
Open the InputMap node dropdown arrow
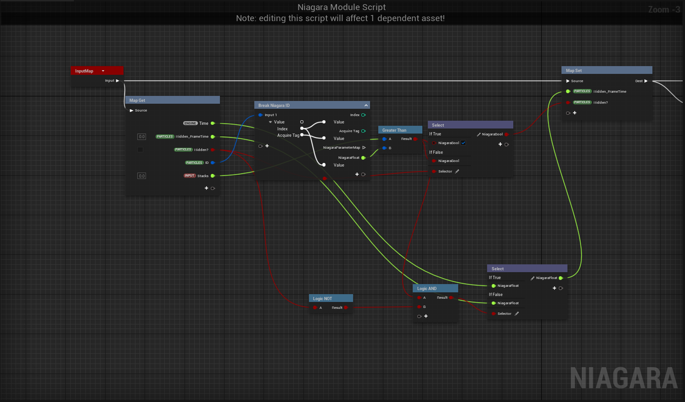pos(103,71)
